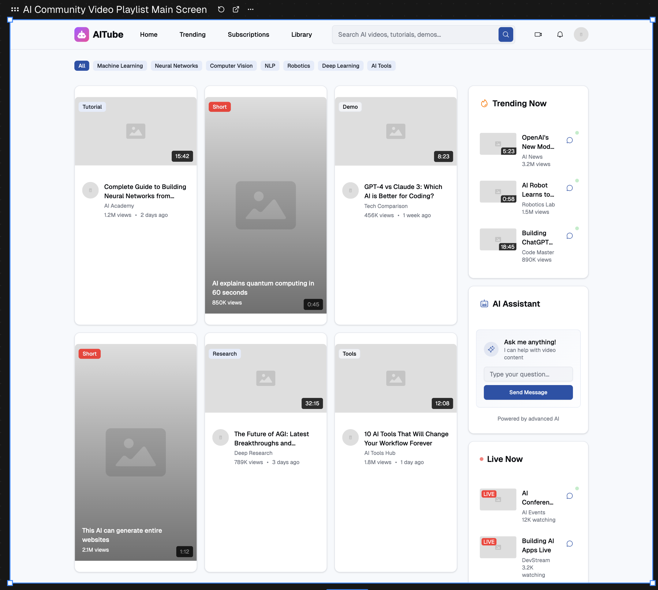This screenshot has height=590, width=658.
Task: Open the Trending navigation tab
Action: pos(192,34)
